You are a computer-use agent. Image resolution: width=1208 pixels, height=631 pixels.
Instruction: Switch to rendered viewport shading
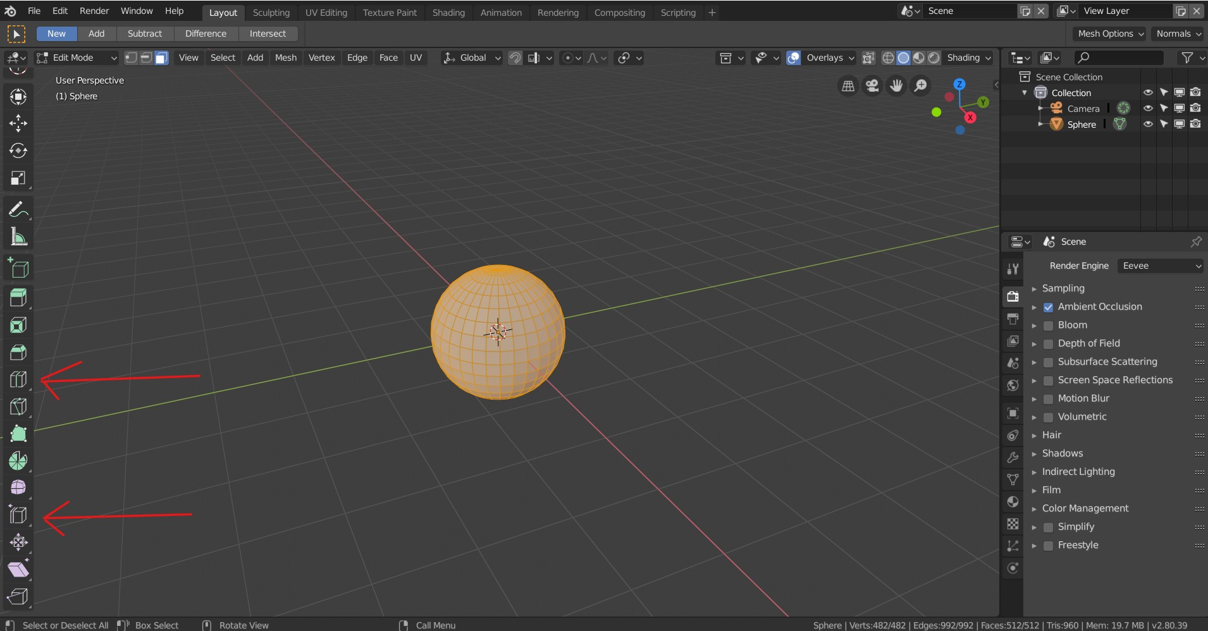(934, 58)
